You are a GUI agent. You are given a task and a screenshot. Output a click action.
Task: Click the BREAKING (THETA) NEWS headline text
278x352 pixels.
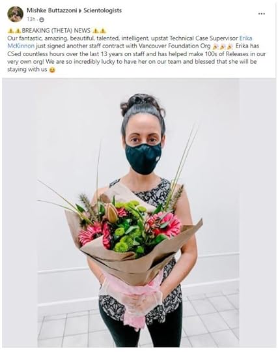[x=56, y=31]
